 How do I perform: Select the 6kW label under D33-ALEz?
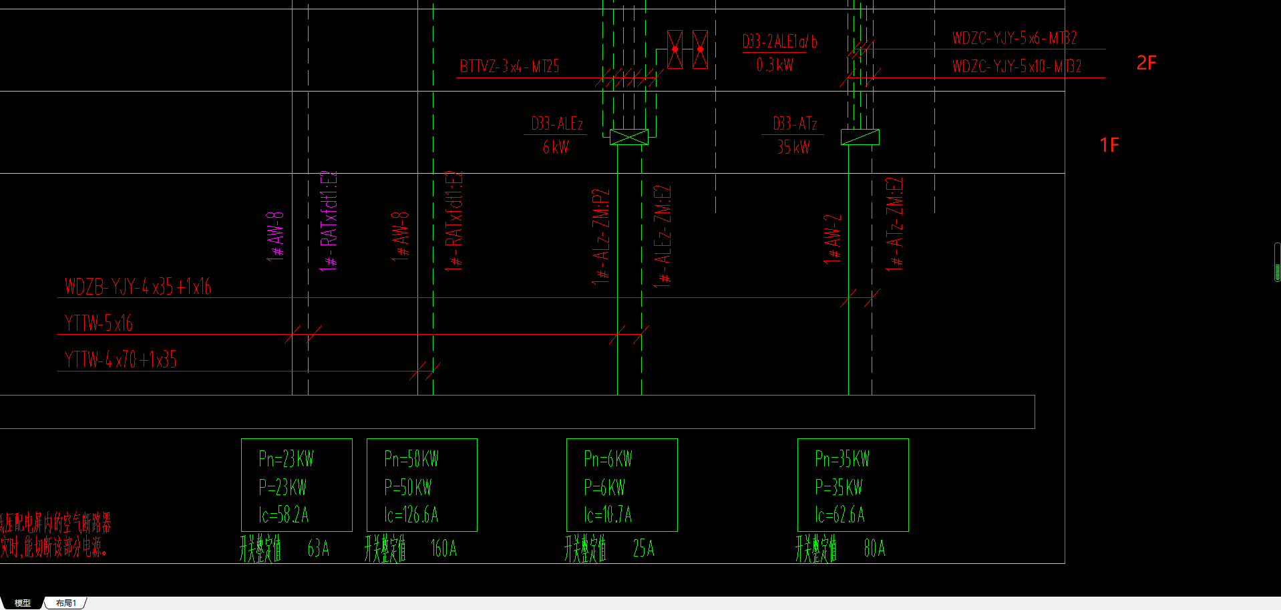(556, 147)
